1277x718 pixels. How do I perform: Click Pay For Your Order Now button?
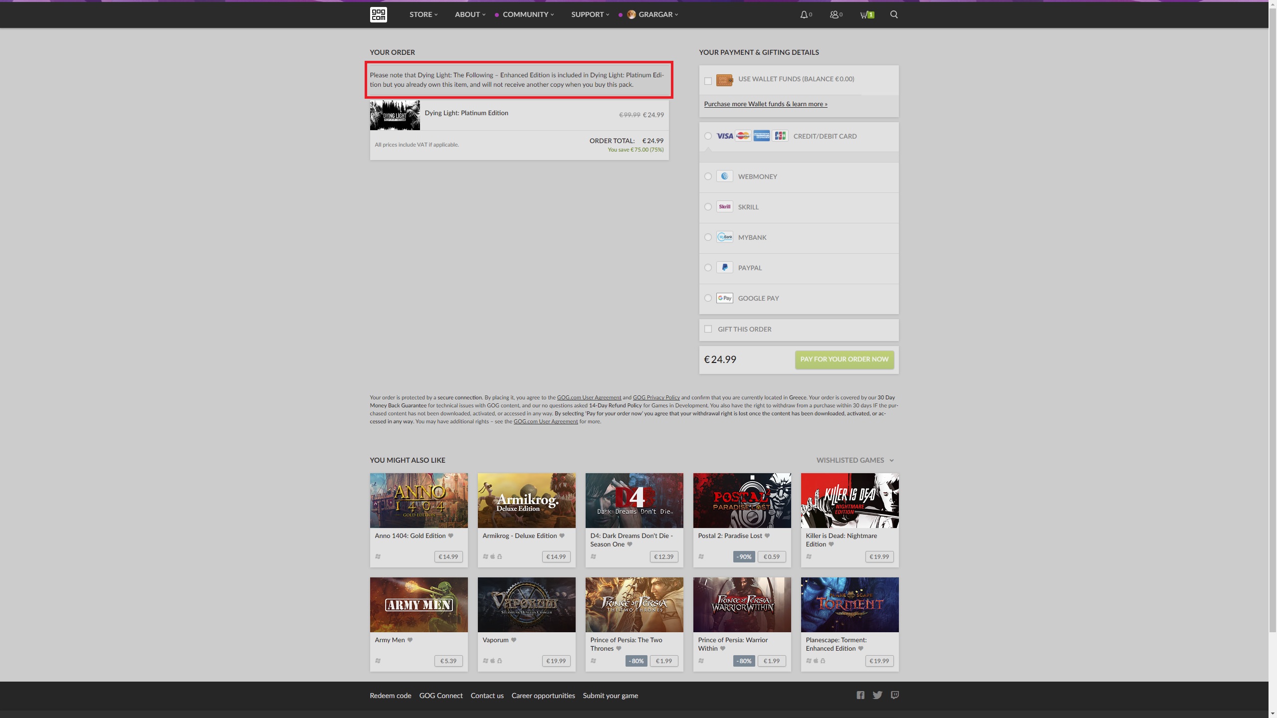(844, 359)
